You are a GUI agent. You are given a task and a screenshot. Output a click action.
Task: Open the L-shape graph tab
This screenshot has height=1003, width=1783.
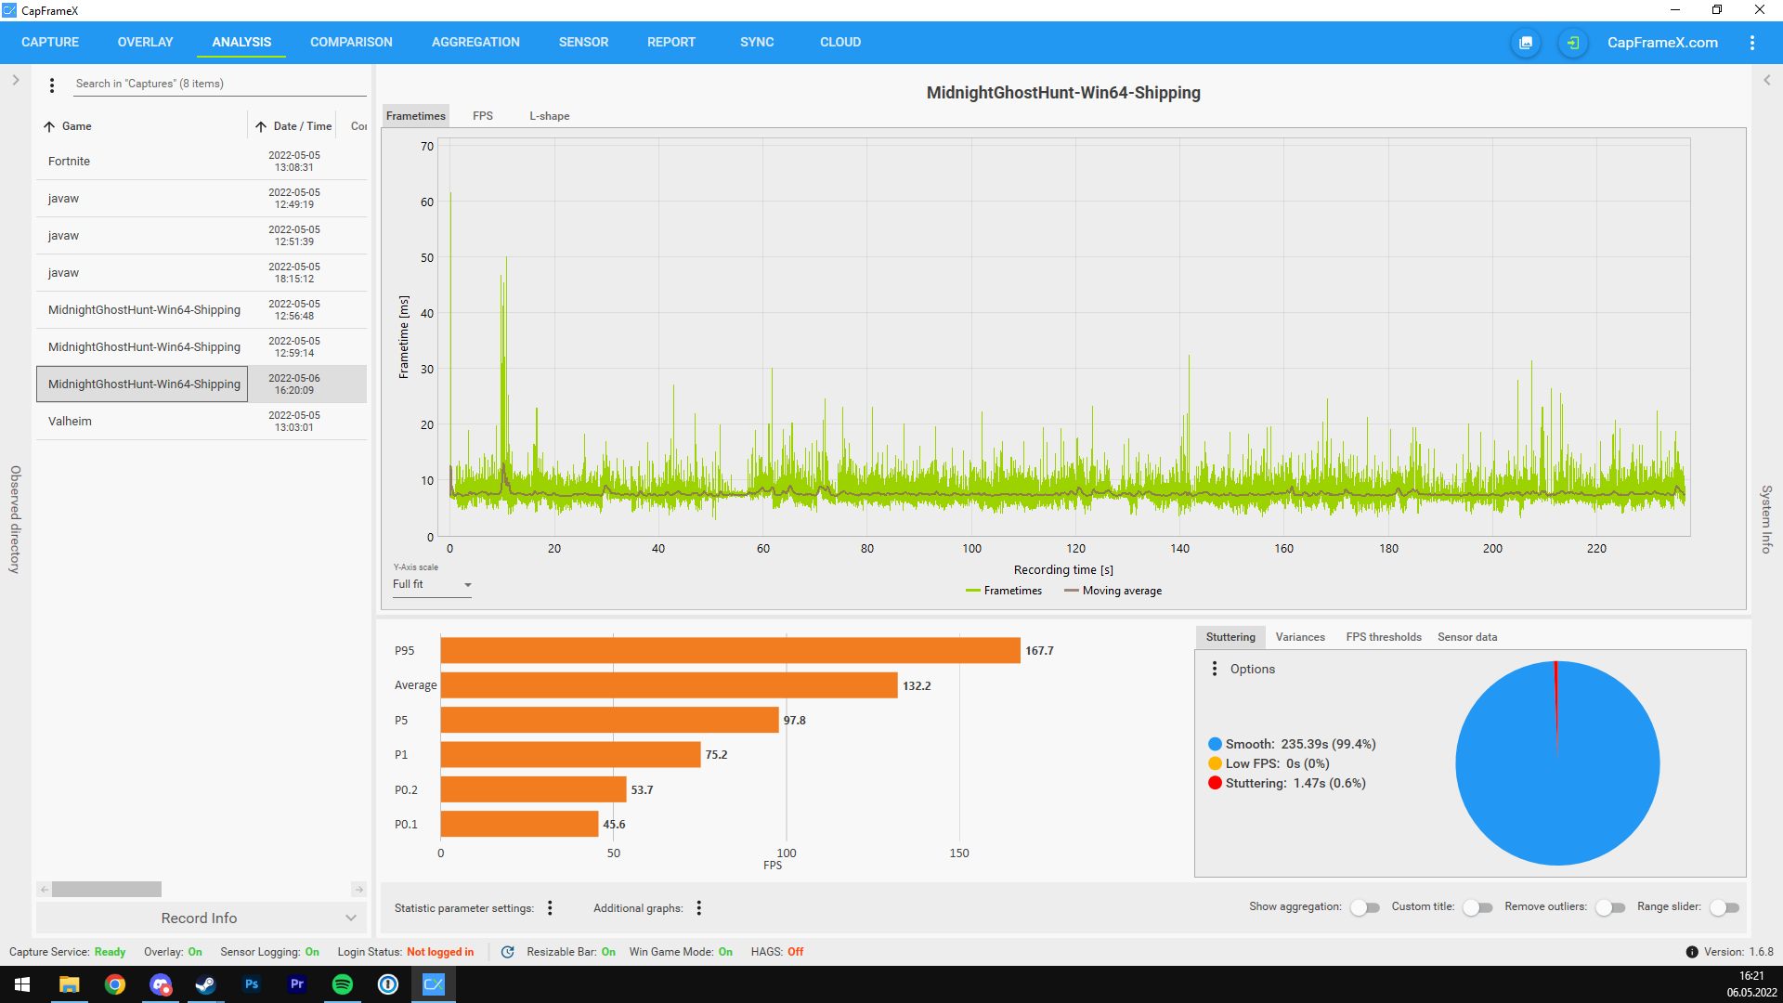pos(549,116)
